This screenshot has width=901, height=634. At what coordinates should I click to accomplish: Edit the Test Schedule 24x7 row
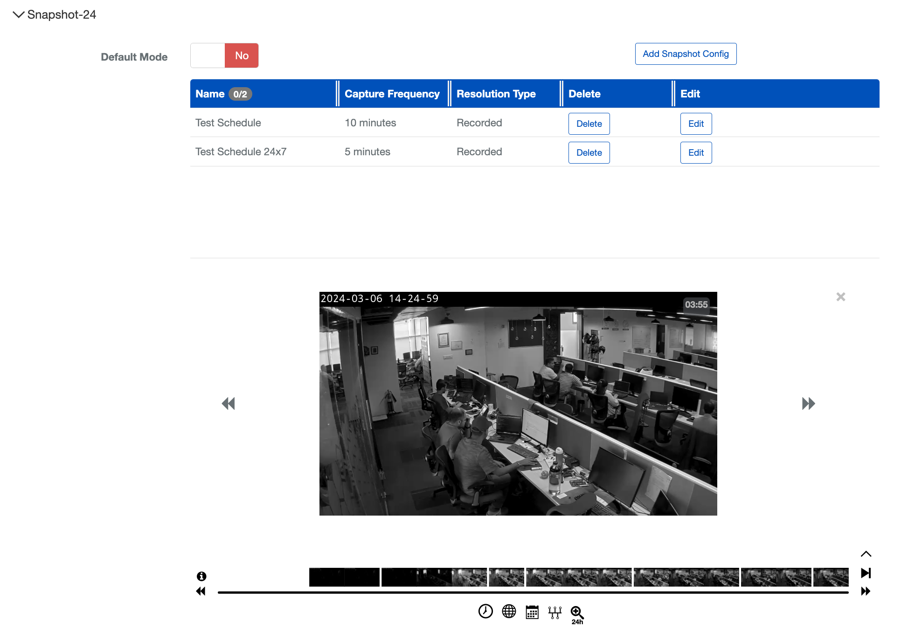coord(695,153)
